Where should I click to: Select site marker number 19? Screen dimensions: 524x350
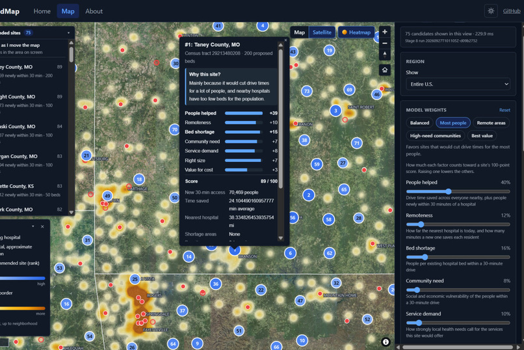point(330,51)
